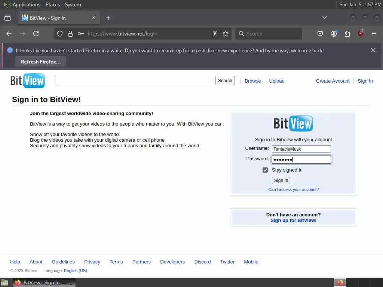
Task: Close the BitView - Sign In tab
Action: pos(94,18)
